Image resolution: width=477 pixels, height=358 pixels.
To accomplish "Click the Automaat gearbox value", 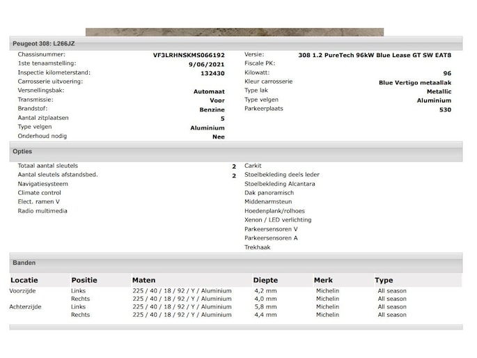I will tap(208, 91).
